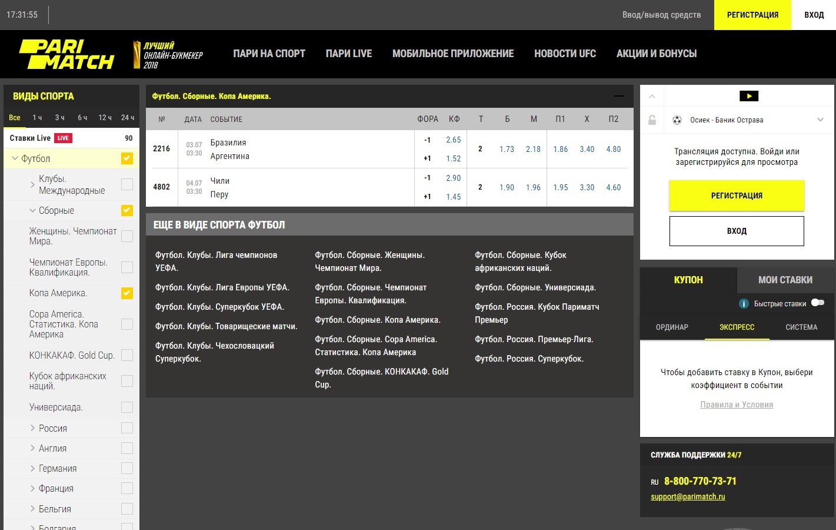This screenshot has width=836, height=530.
Task: Switch to the МОИ СТАВКИ tab
Action: pyautogui.click(x=785, y=280)
